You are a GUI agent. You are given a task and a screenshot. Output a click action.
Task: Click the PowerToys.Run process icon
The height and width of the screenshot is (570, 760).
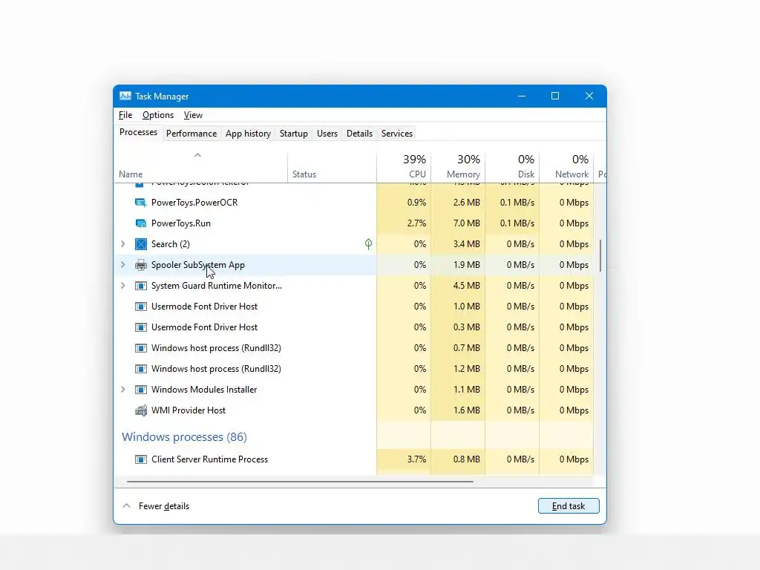140,223
